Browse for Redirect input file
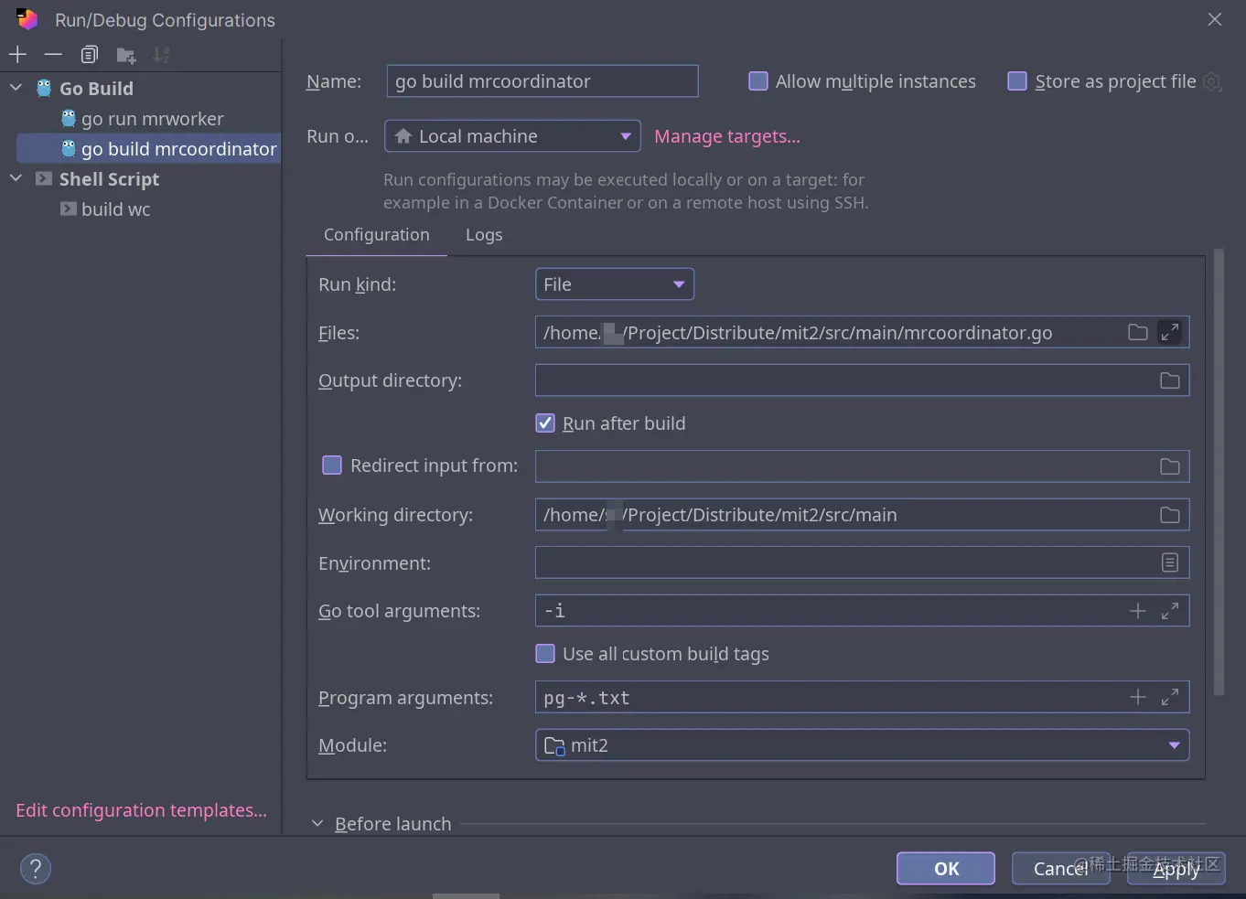The width and height of the screenshot is (1246, 899). click(x=1169, y=466)
